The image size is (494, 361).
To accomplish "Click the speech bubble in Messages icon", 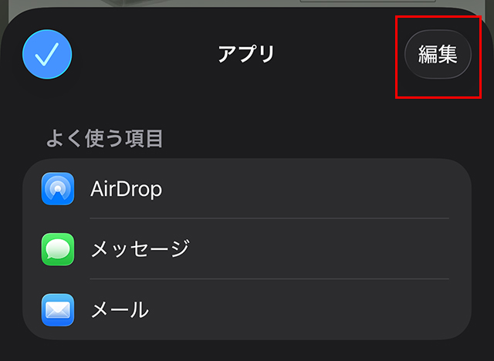I will tap(58, 248).
